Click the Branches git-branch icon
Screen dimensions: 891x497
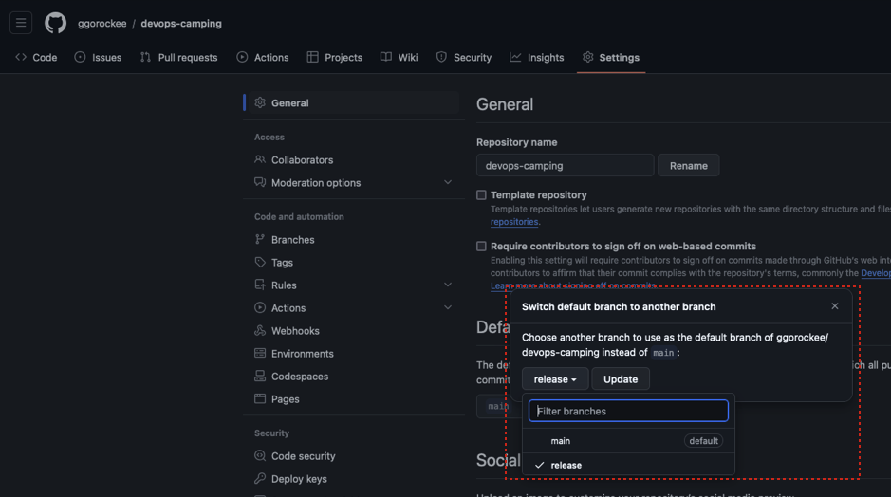[260, 239]
